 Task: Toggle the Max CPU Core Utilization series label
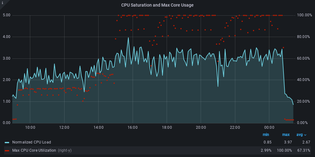click(x=34, y=150)
